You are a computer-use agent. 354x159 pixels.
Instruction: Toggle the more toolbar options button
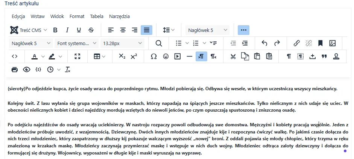243,30
